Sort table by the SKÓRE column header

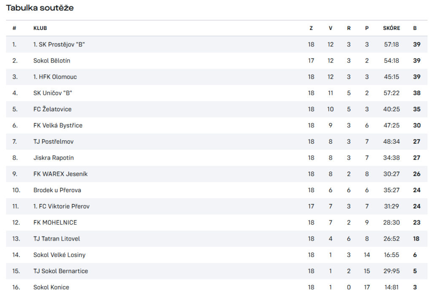[x=391, y=28]
